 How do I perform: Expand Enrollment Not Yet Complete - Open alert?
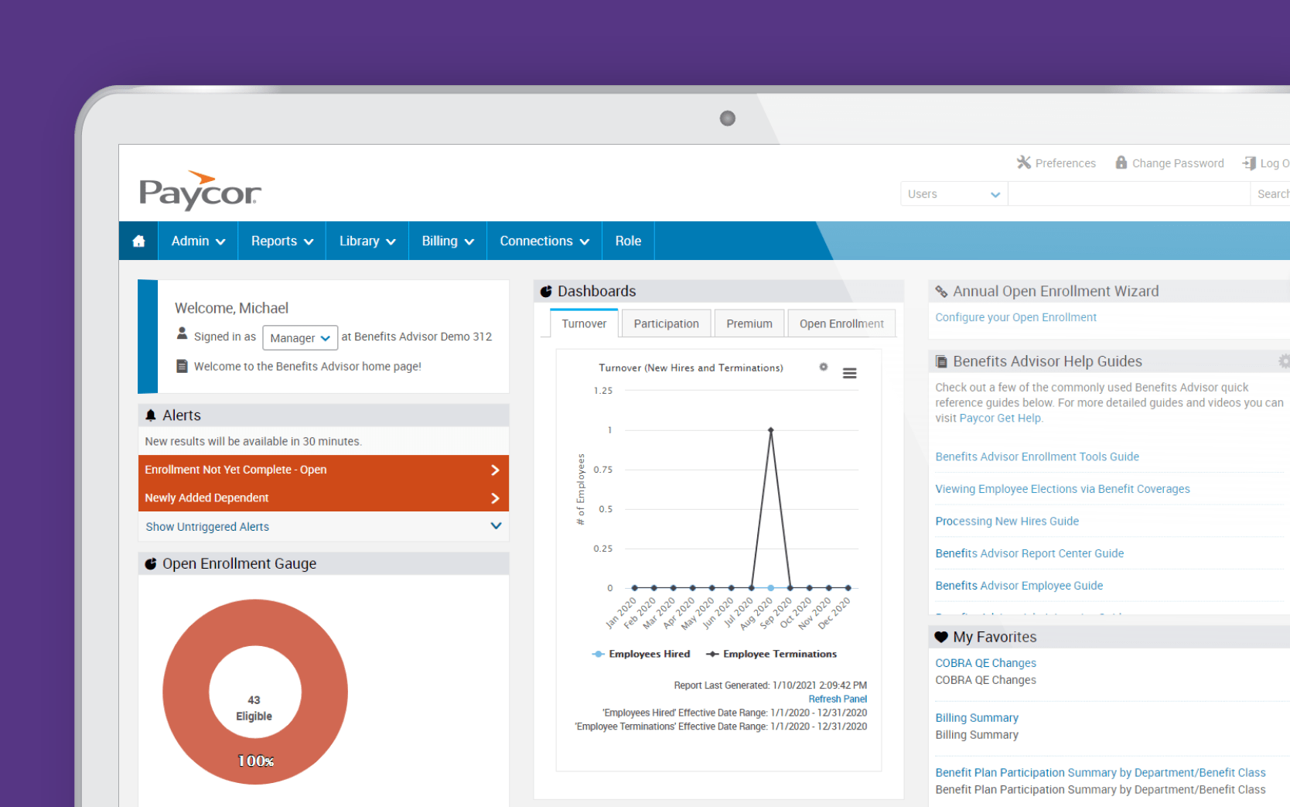coord(323,470)
